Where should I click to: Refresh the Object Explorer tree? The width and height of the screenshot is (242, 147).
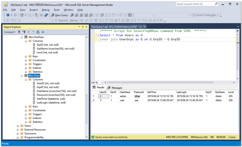[38, 32]
